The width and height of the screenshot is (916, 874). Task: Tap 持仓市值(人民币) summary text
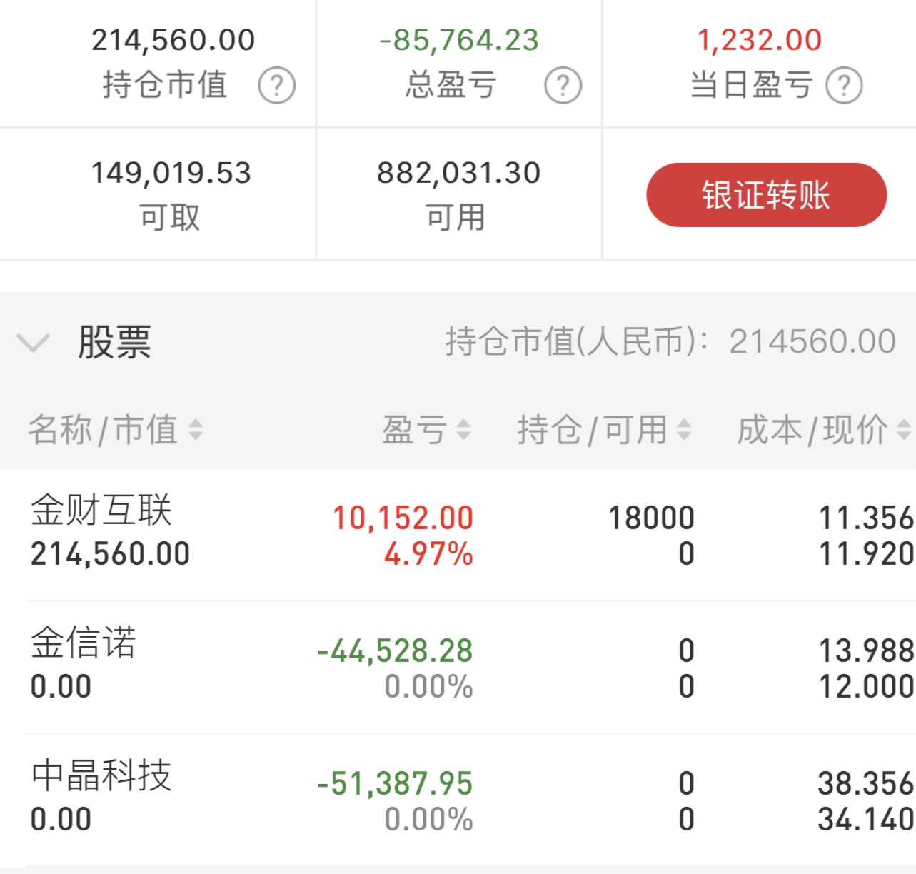670,341
